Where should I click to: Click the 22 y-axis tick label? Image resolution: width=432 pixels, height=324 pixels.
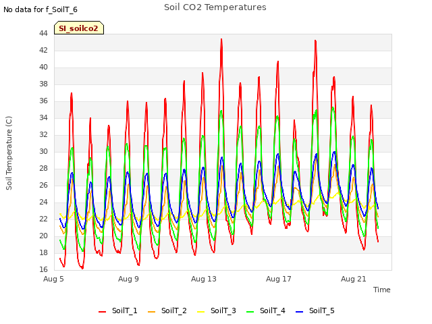pos(43,219)
